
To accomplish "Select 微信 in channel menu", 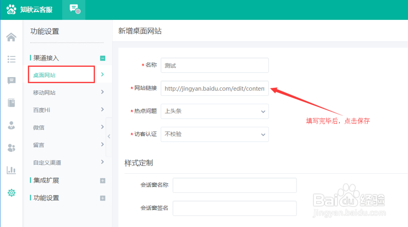I will tap(38, 127).
